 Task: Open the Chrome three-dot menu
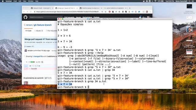pos(150,12)
